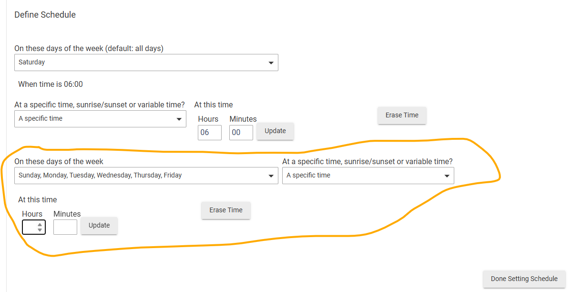
Task: Increase hours with the stepper up arrow
Action: (x=40, y=224)
